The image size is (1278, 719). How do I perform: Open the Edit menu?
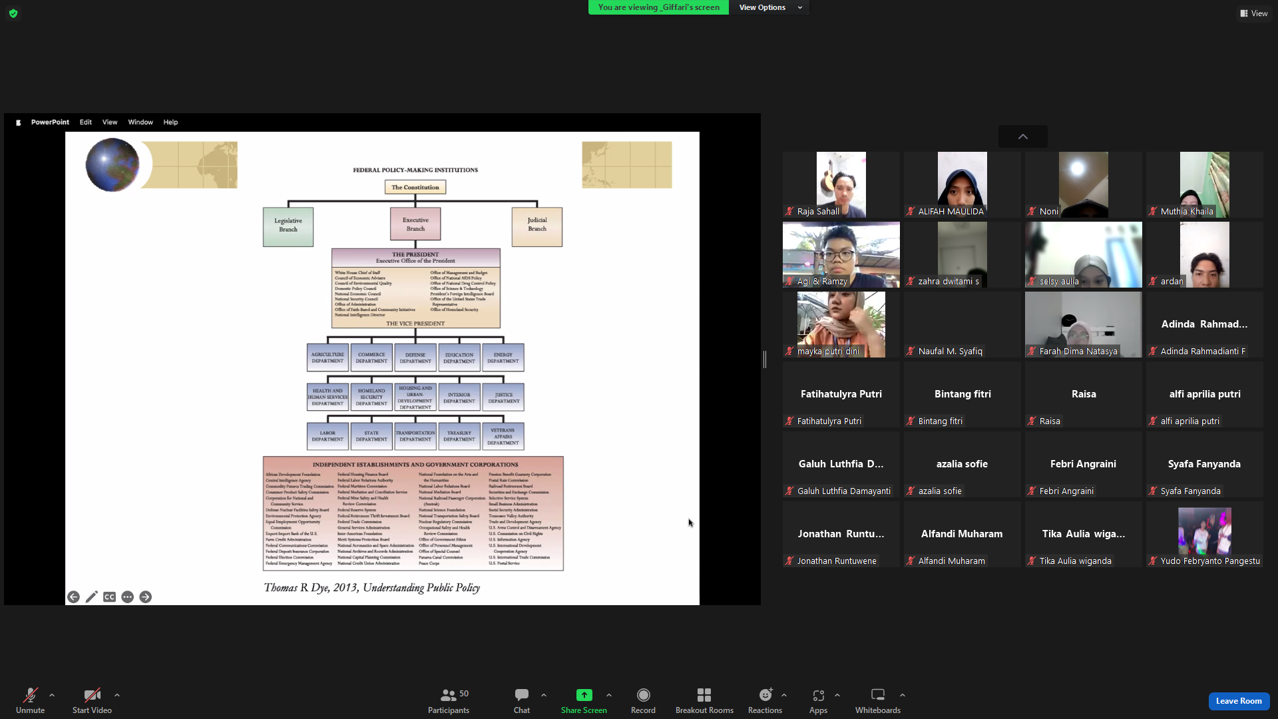[x=86, y=122]
